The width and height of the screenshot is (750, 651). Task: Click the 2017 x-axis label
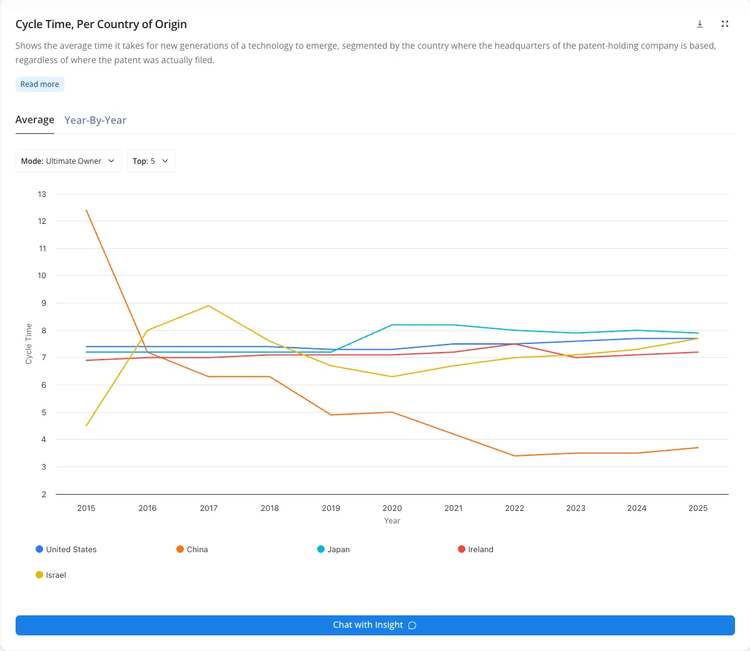coord(208,508)
